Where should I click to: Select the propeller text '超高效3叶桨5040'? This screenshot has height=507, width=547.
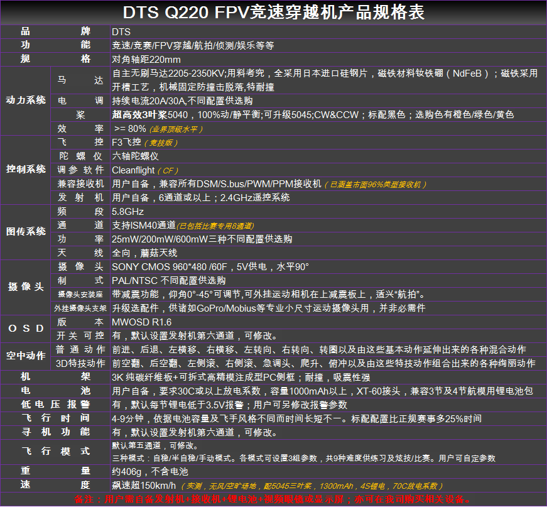pyautogui.click(x=149, y=114)
